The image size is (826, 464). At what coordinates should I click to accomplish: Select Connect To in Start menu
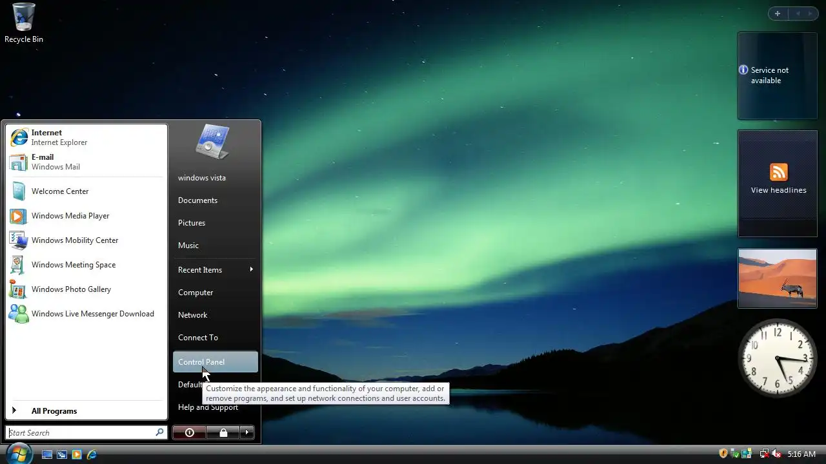[x=215, y=338]
